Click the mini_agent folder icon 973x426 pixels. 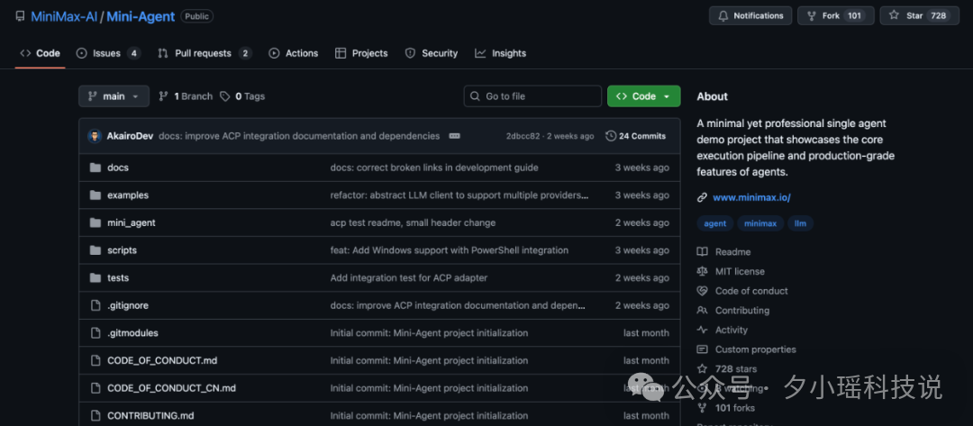(x=95, y=222)
